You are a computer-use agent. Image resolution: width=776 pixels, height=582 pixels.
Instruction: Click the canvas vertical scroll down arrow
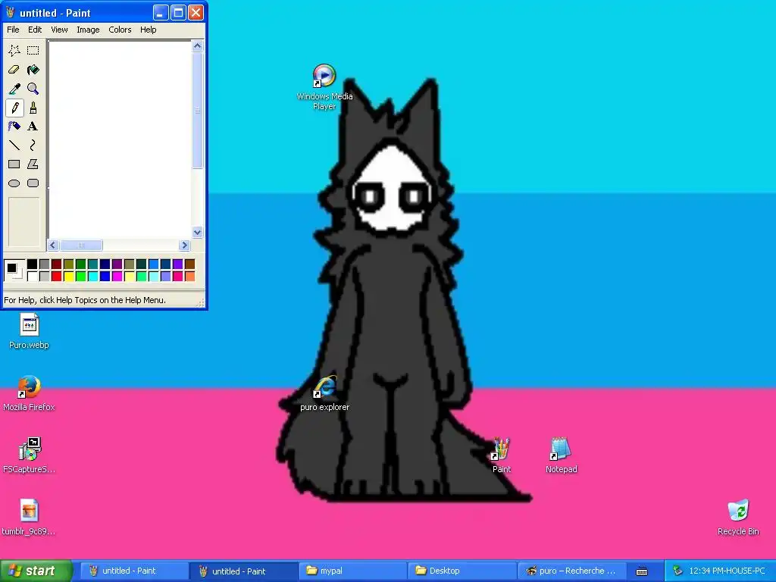click(198, 232)
